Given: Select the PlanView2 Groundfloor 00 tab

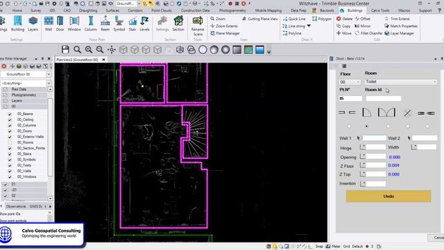Looking at the screenshot, I should tap(77, 60).
